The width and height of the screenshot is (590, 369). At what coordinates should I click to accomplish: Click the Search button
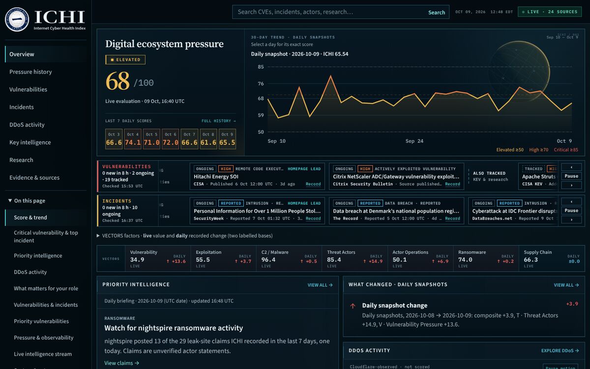click(437, 12)
